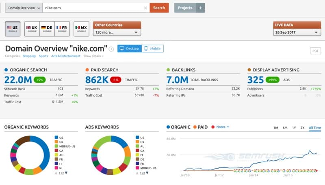Select the All Time chart range
This screenshot has width=325, height=185.
pos(314,128)
